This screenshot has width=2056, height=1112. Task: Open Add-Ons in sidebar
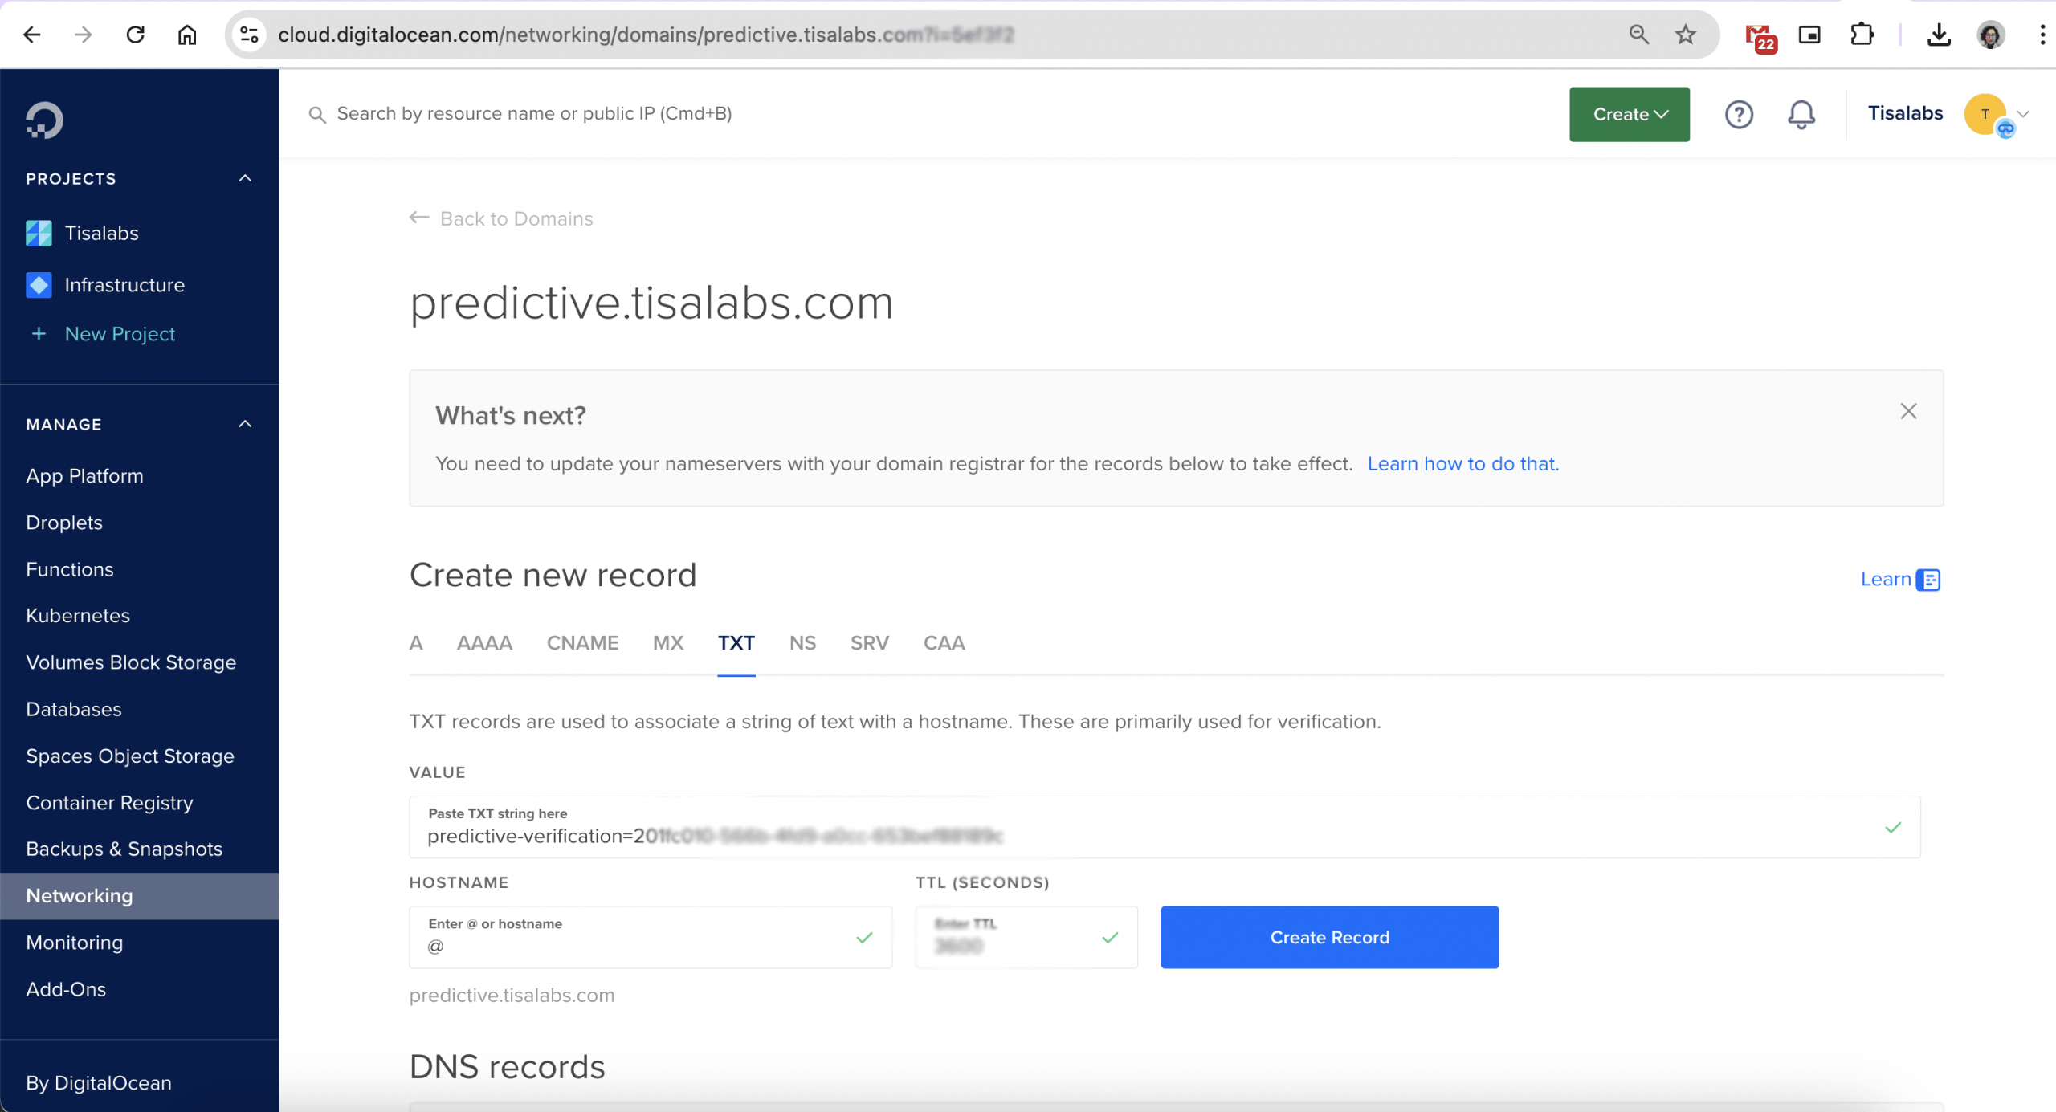tap(66, 989)
